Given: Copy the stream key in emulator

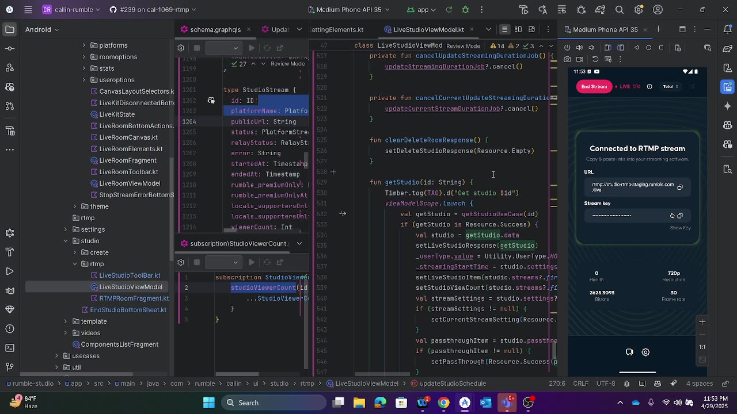Looking at the screenshot, I should [680, 216].
